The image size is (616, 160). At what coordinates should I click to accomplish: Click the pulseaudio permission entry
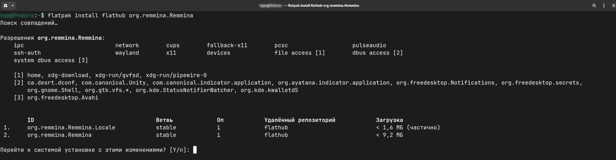click(369, 45)
